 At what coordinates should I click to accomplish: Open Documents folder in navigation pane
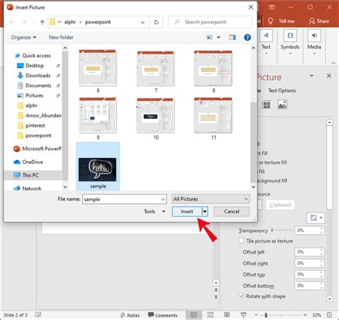pyautogui.click(x=34, y=86)
